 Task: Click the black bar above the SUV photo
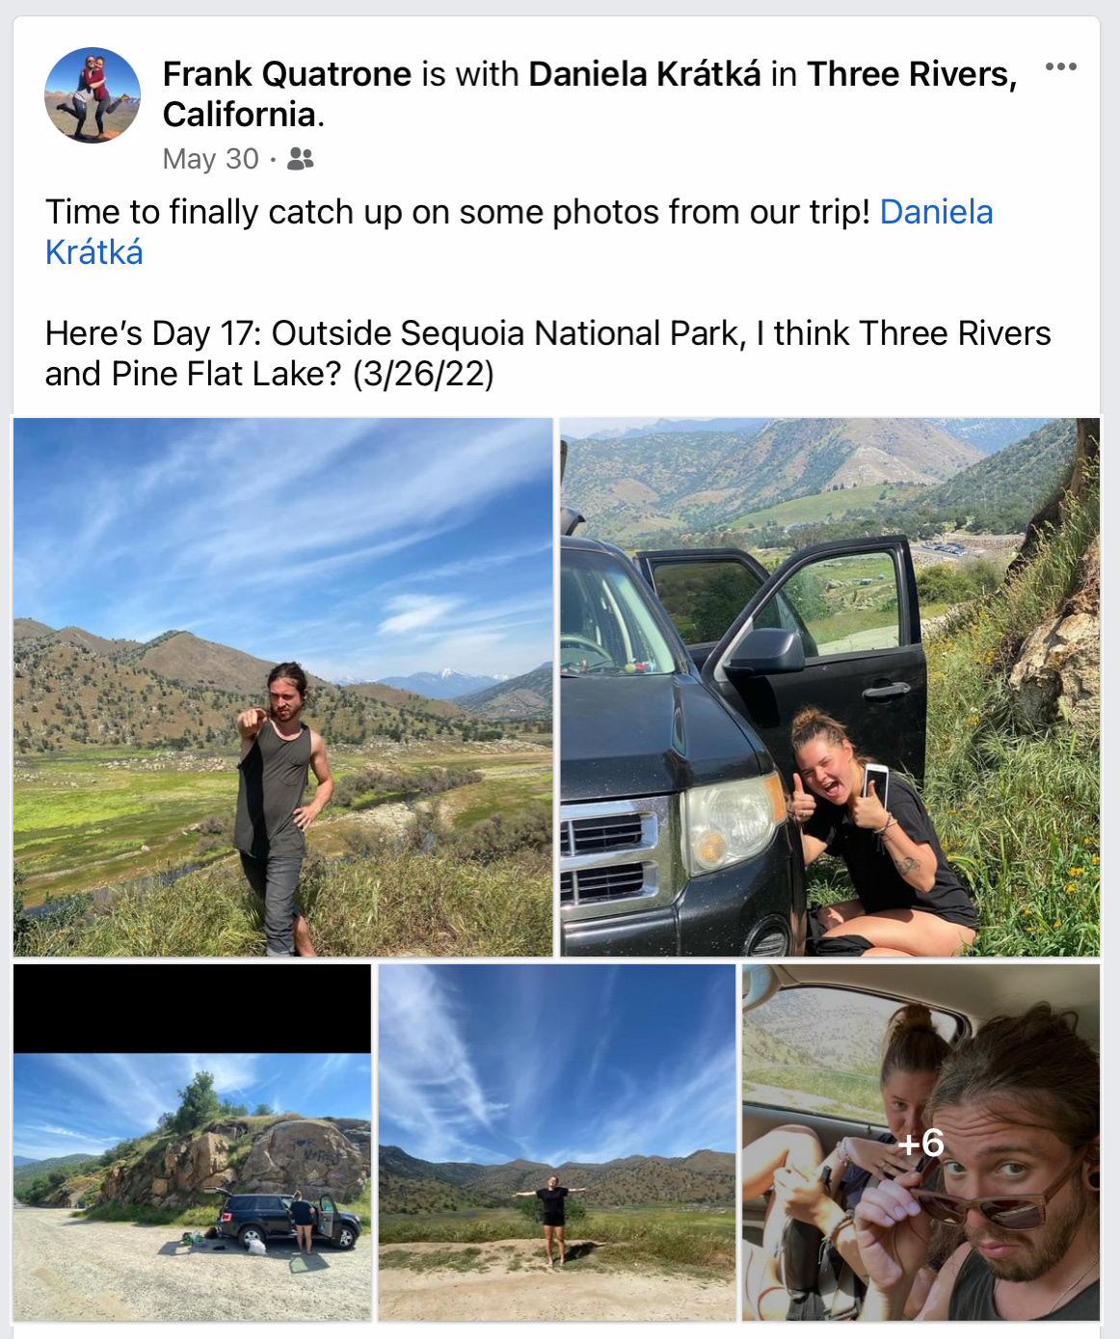click(x=192, y=1008)
